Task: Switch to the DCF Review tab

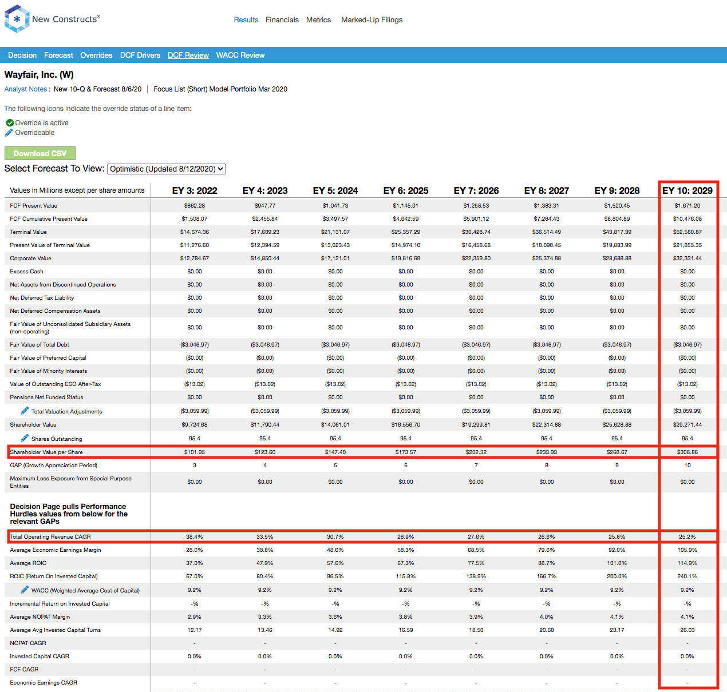Action: tap(188, 55)
